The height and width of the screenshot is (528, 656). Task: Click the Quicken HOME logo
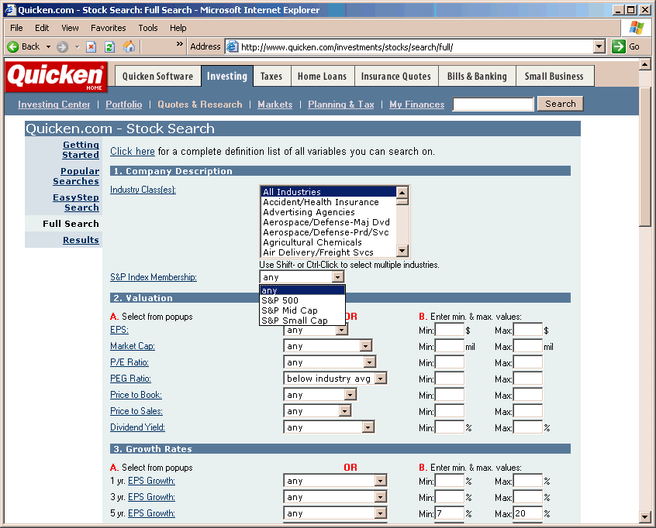coord(56,75)
